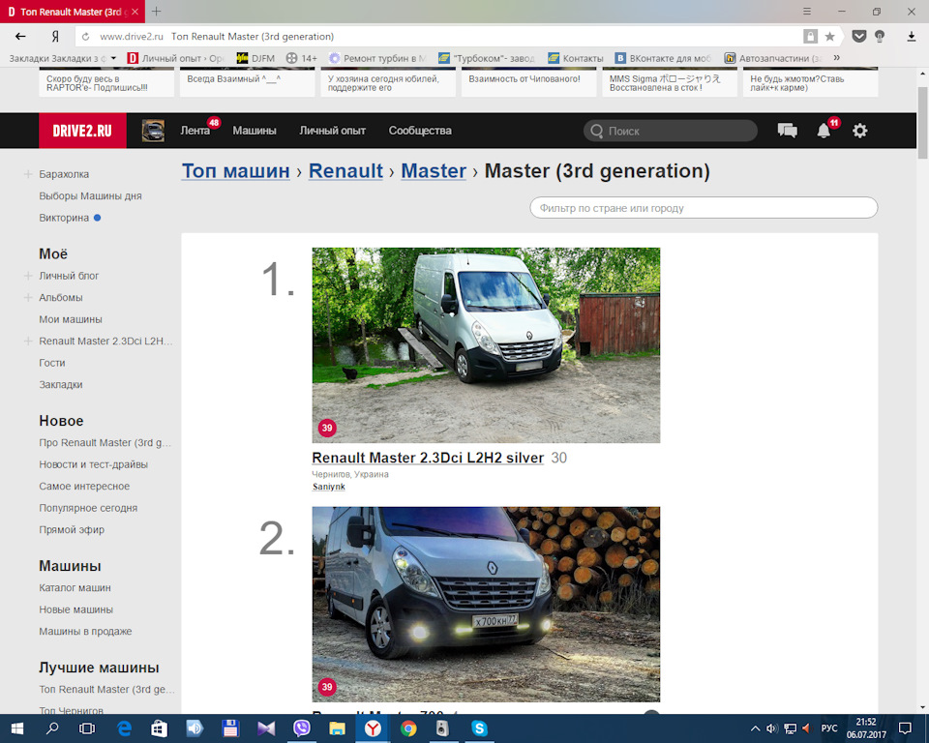This screenshot has height=743, width=929.
Task: Open DJFM bookmark
Action: 255,58
